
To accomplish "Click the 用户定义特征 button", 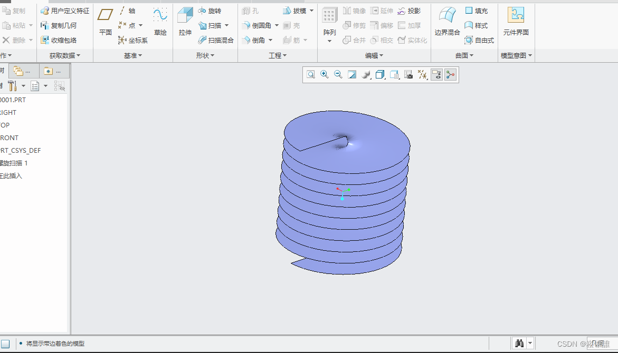I will (x=65, y=11).
